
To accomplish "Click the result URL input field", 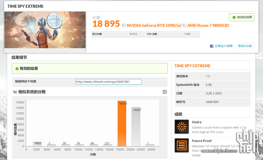I will (109, 82).
